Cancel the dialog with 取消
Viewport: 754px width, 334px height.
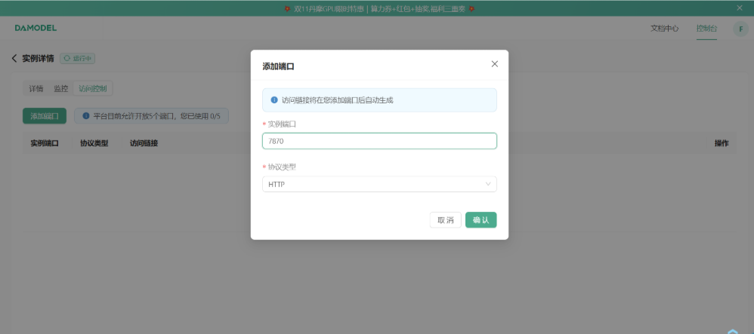pos(445,220)
